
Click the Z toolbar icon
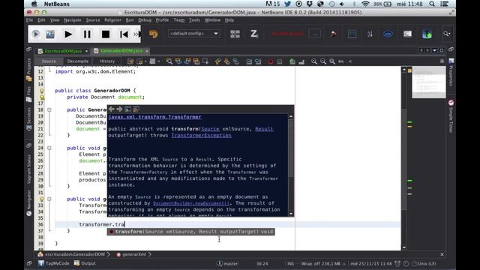[253, 34]
